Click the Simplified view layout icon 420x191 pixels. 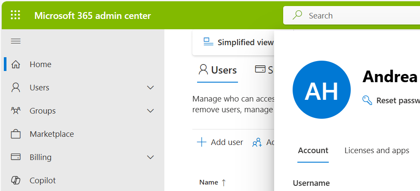(208, 42)
